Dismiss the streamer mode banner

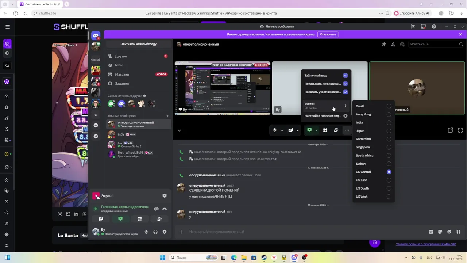[460, 34]
